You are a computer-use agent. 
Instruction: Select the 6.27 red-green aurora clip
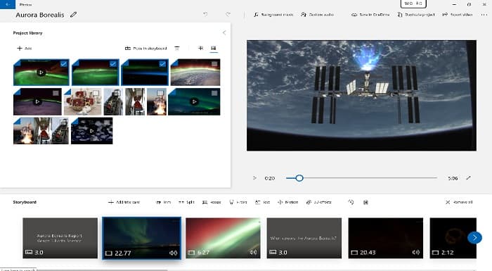tap(223, 238)
